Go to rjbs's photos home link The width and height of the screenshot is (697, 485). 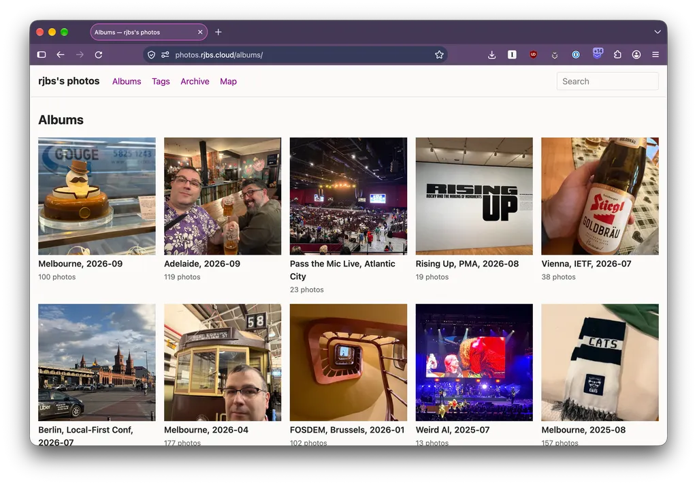point(69,81)
